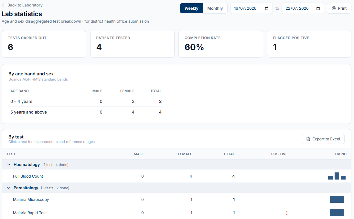This screenshot has height=219, width=354.
Task: Open Malaria Microscopy test details
Action: point(31,199)
